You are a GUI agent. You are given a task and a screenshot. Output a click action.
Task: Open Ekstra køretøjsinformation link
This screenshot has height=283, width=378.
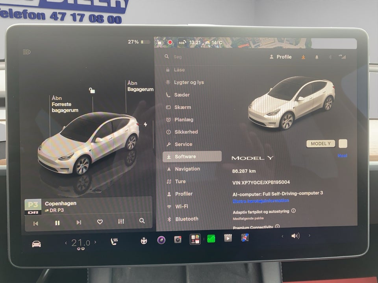[x=261, y=201]
